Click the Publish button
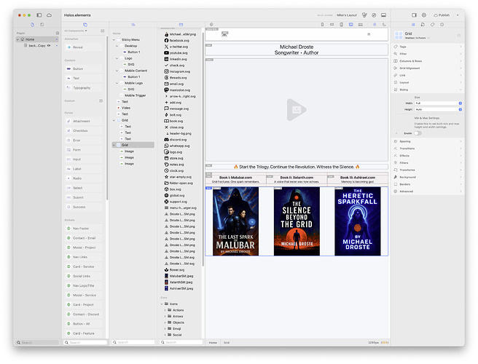 pos(442,15)
